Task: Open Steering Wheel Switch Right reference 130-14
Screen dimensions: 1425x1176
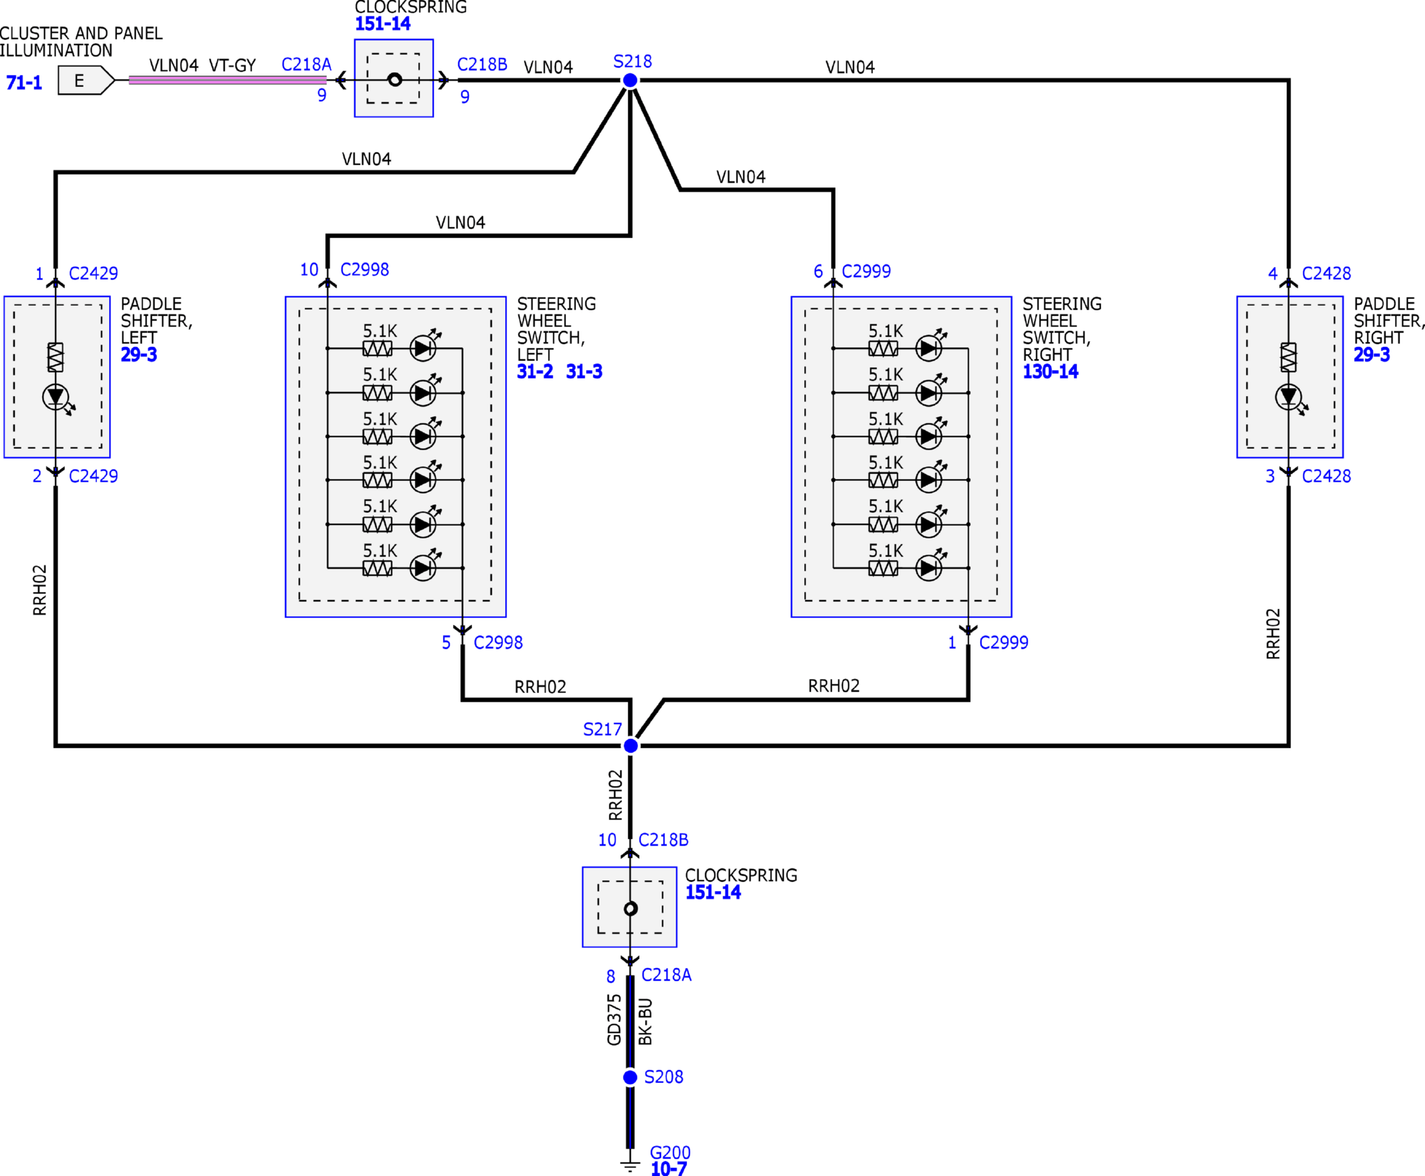Action: point(1050,371)
